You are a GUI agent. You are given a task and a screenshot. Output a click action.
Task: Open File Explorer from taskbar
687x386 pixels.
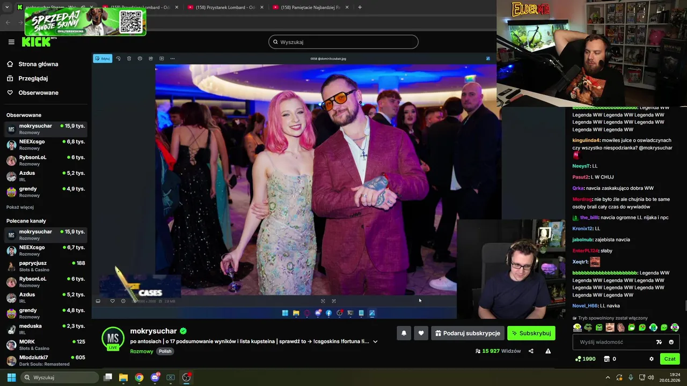point(123,377)
